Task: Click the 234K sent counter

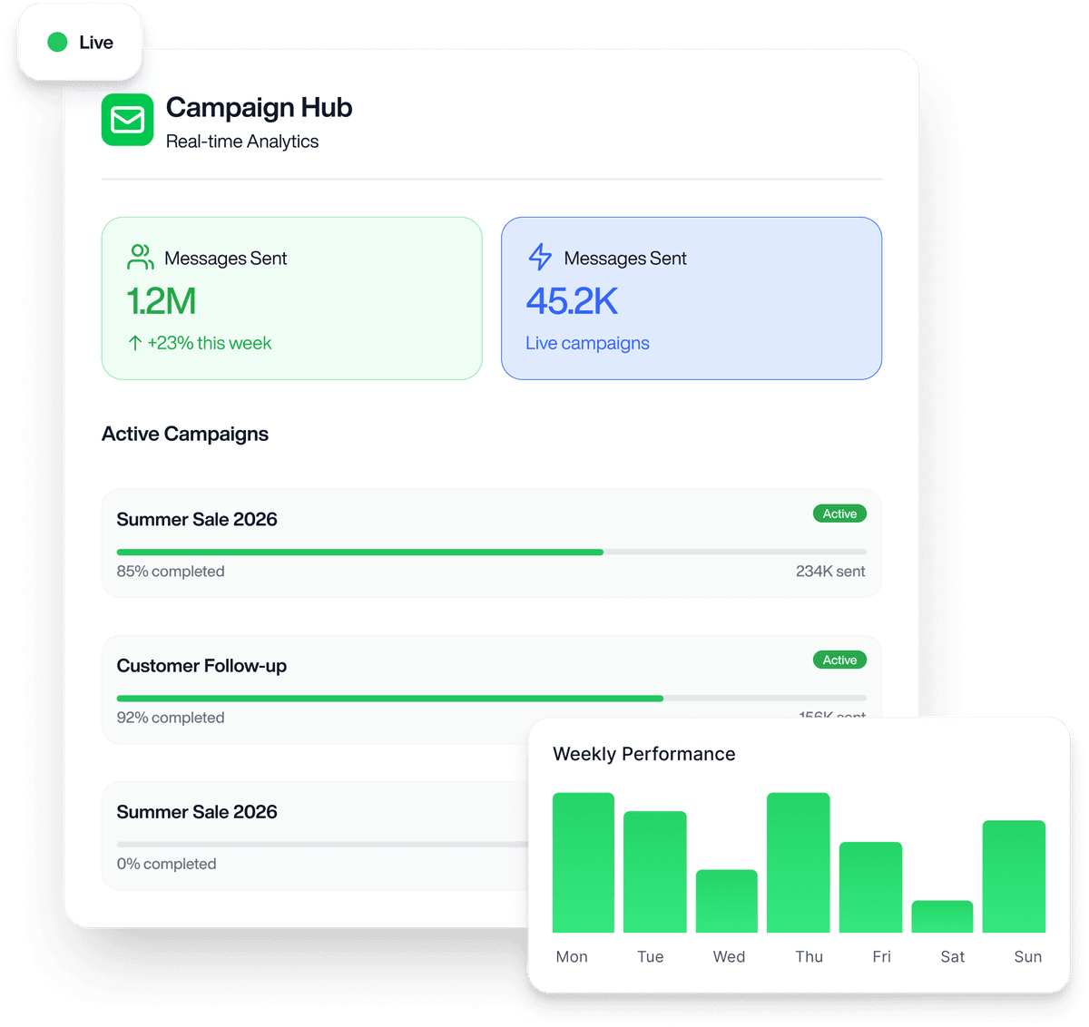Action: coord(830,571)
